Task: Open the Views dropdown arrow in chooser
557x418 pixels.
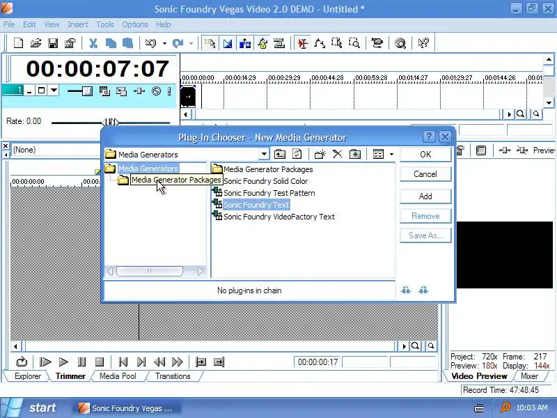Action: click(391, 154)
